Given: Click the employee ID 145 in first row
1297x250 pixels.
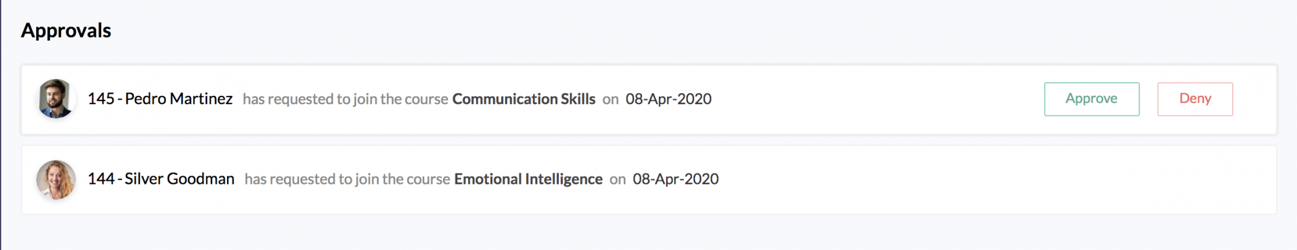Looking at the screenshot, I should click(x=101, y=99).
